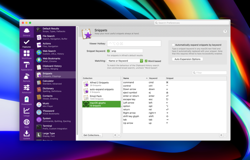This screenshot has height=160, width=250.
Task: Click the Search Preferences field
Action: pyautogui.click(x=192, y=23)
